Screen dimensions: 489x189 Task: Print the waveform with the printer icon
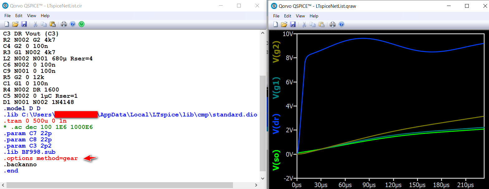tap(332, 24)
